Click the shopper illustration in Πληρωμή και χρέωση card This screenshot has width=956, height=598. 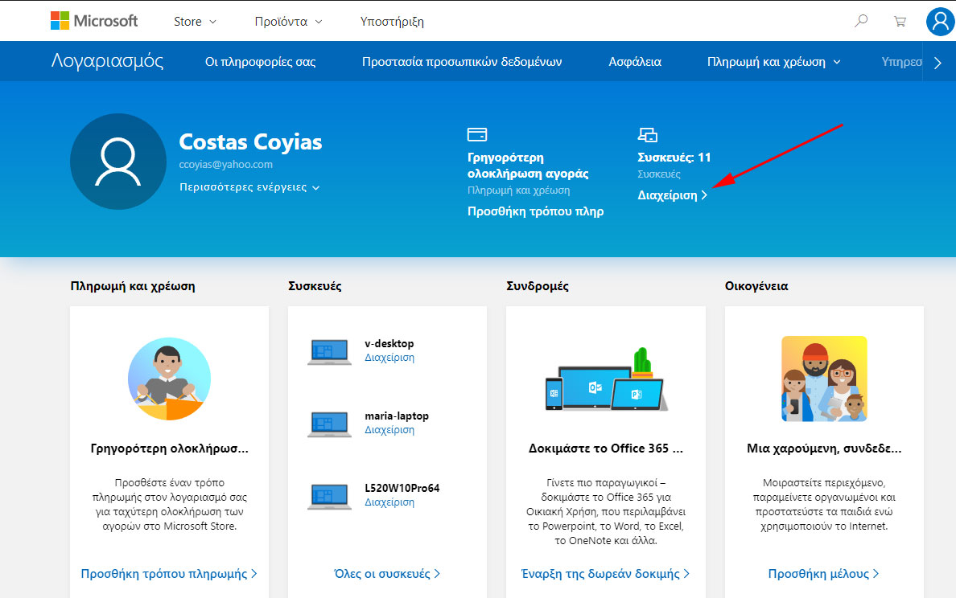(x=170, y=379)
